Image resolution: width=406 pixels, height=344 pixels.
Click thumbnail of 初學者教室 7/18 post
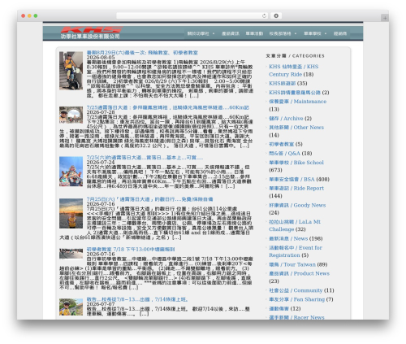(x=71, y=254)
